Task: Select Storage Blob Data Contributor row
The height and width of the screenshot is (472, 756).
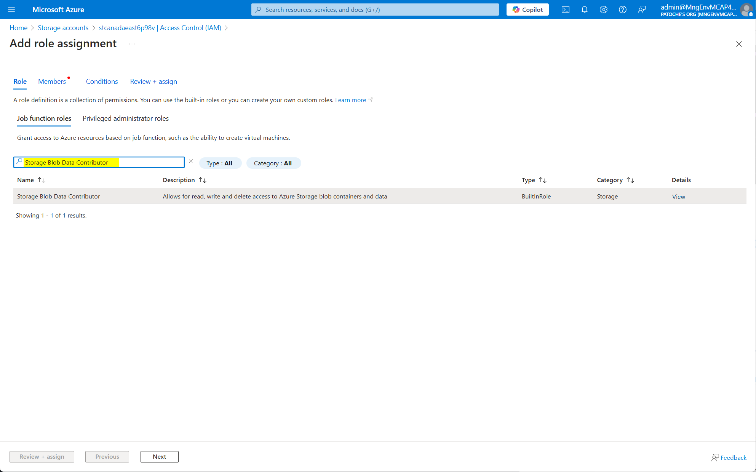Action: [x=59, y=196]
